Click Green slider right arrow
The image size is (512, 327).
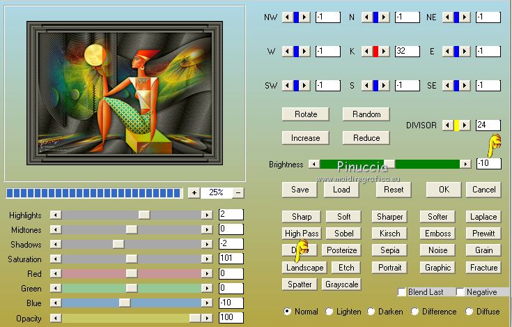pyautogui.click(x=207, y=288)
